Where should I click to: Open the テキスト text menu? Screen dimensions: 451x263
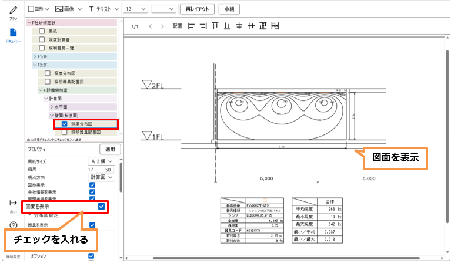(x=103, y=9)
